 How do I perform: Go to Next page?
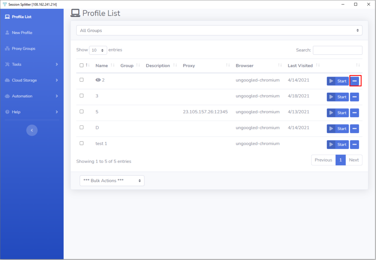click(354, 160)
